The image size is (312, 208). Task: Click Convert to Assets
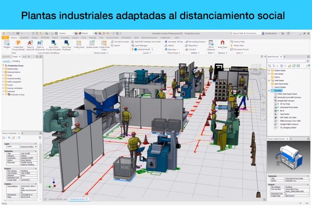120,42
